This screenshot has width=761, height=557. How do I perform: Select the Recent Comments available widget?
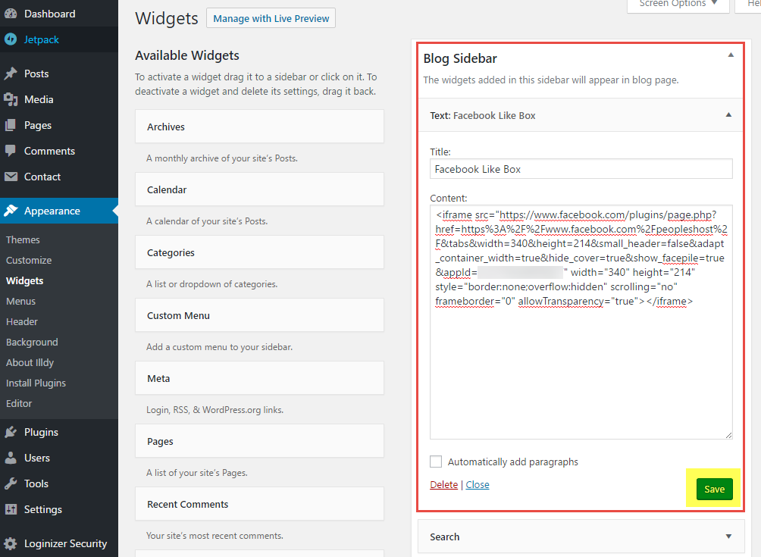click(260, 504)
